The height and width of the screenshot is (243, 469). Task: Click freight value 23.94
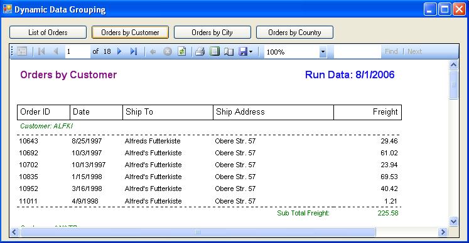[x=389, y=165]
